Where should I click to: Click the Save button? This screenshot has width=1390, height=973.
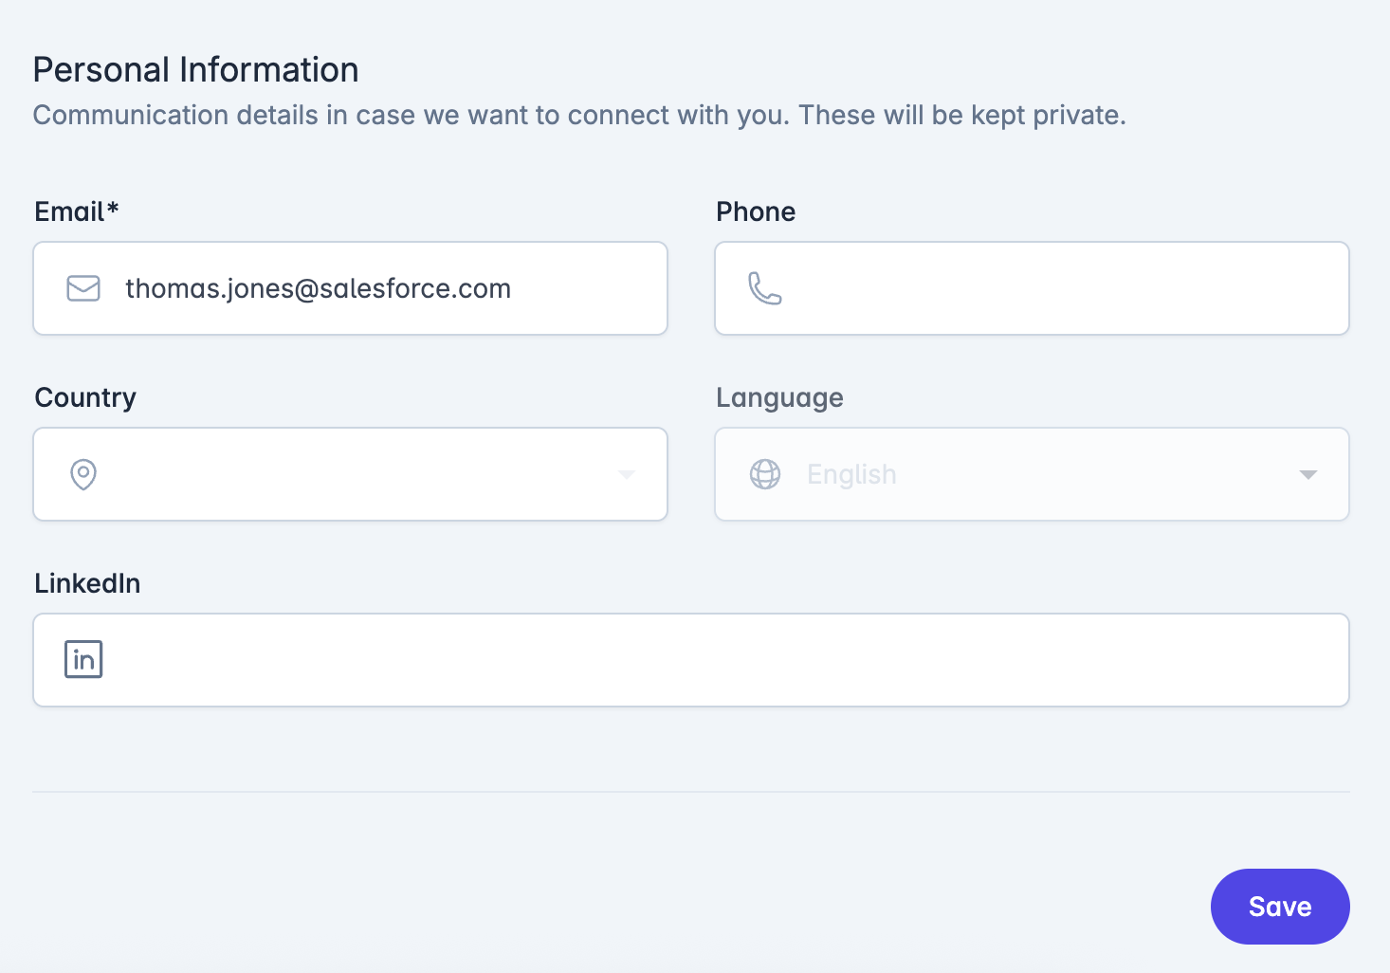point(1280,907)
